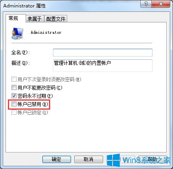The image size is (173, 169).
Task: Select the 配置文件 tab
Action: tap(56, 19)
